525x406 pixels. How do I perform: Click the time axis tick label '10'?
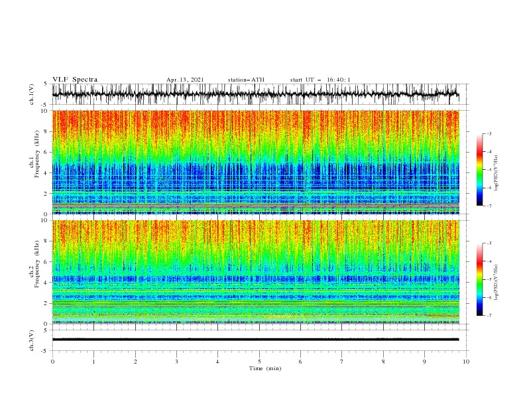466,362
